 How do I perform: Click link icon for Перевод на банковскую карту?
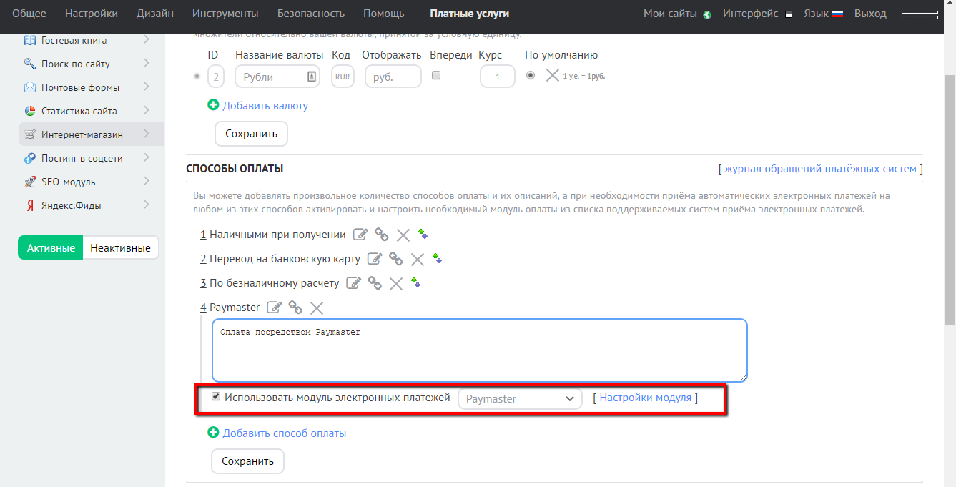[396, 259]
